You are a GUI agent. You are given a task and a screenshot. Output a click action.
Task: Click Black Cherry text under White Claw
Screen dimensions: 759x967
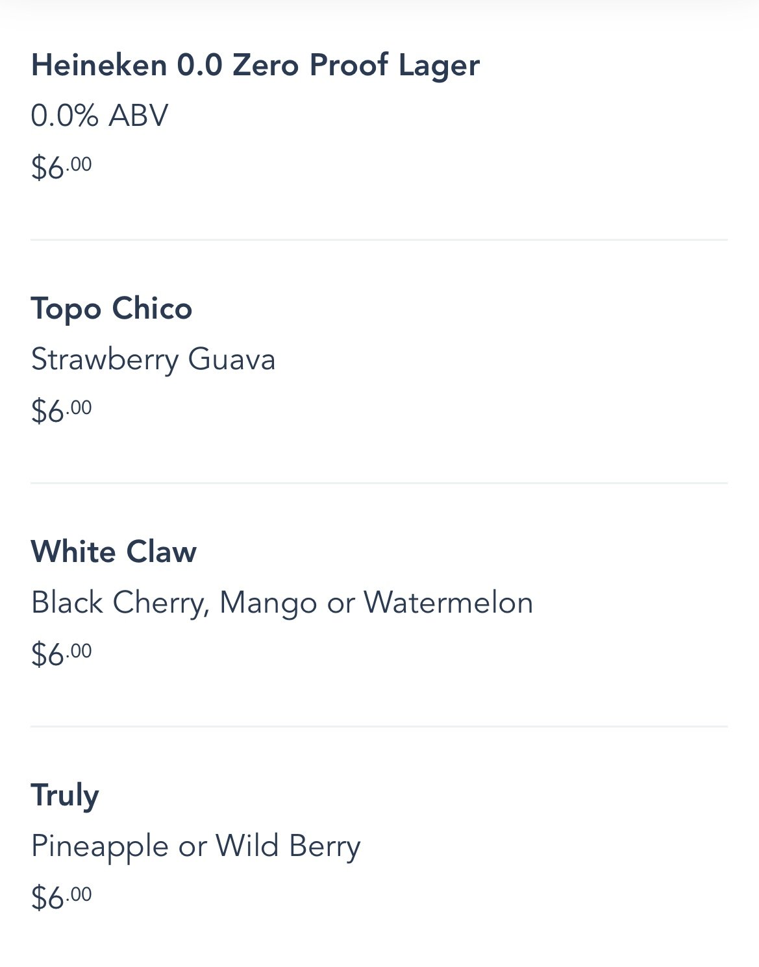120,604
